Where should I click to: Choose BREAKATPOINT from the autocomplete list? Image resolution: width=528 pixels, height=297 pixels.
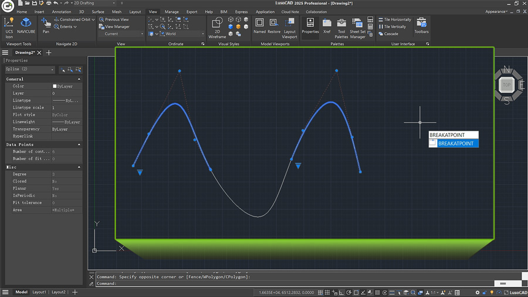455,144
